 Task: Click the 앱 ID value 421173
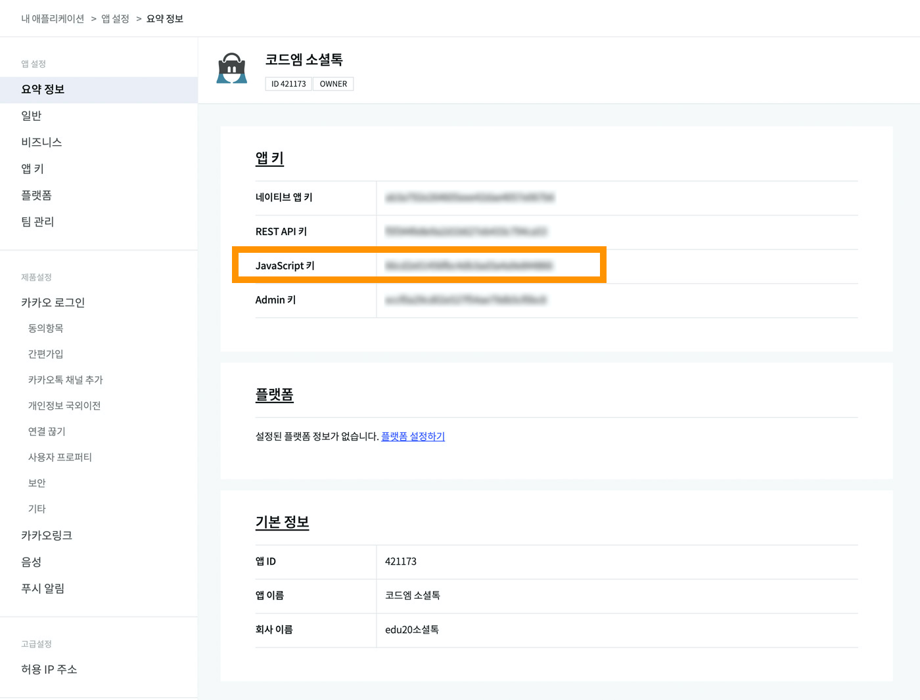tap(401, 561)
